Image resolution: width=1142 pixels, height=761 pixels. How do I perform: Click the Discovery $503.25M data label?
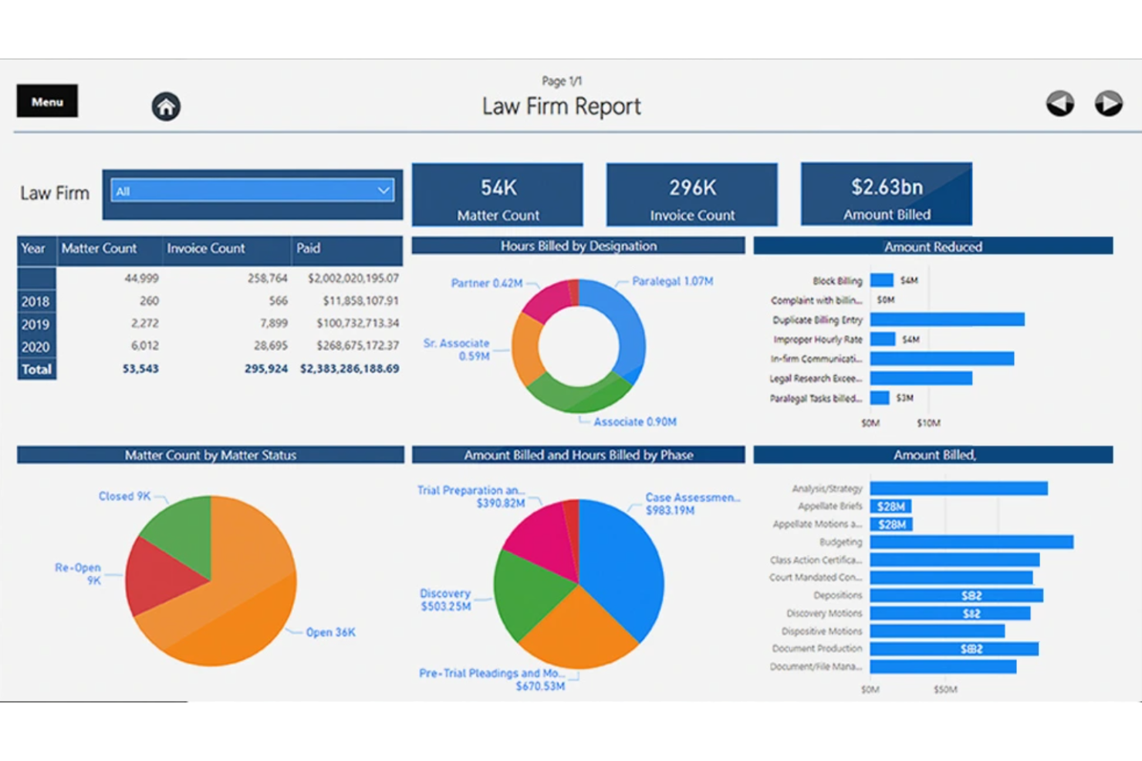pos(445,600)
